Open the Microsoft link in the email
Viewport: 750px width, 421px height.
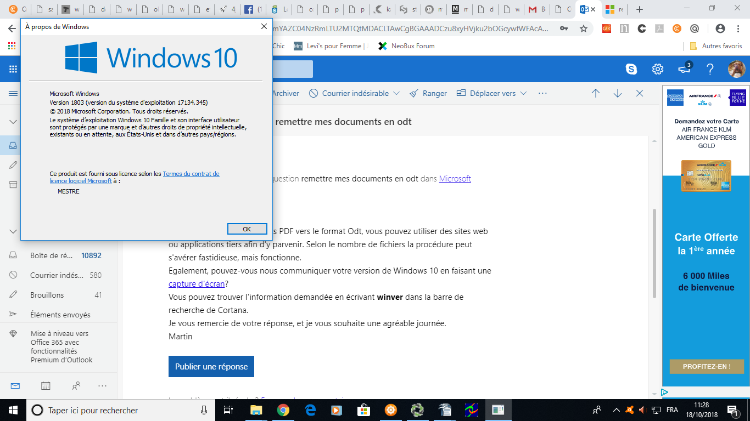(x=455, y=179)
